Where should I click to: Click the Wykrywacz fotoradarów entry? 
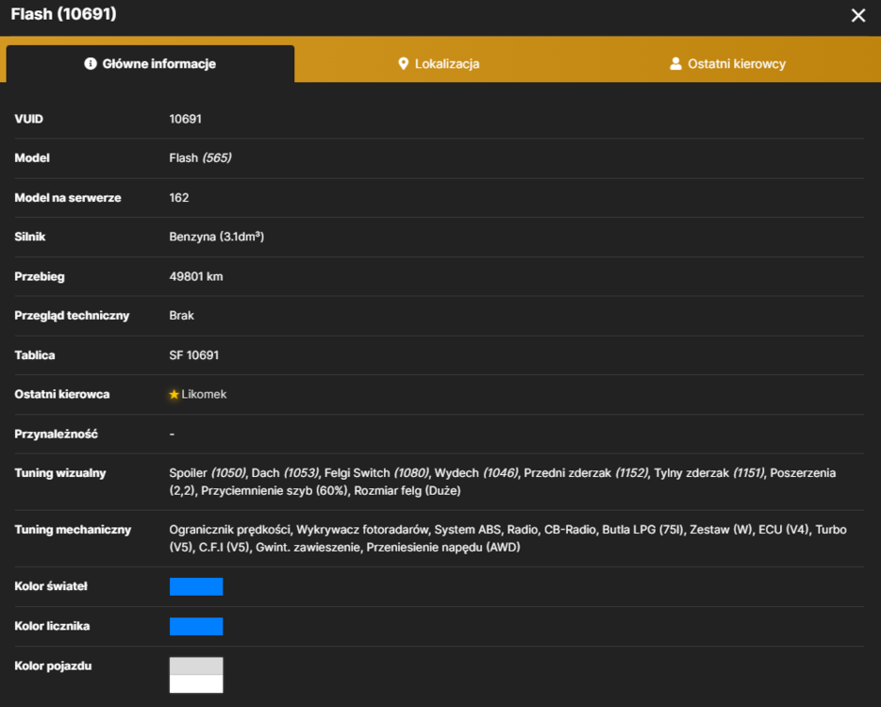pos(362,530)
